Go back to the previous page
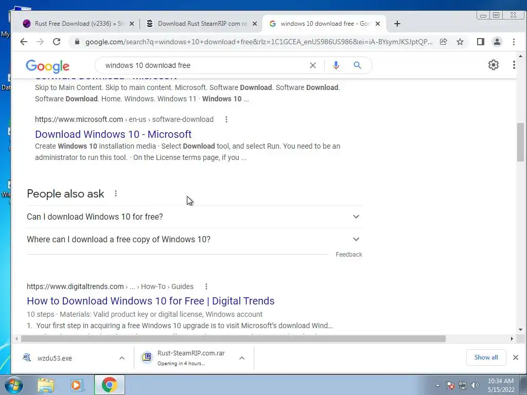 click(x=24, y=42)
